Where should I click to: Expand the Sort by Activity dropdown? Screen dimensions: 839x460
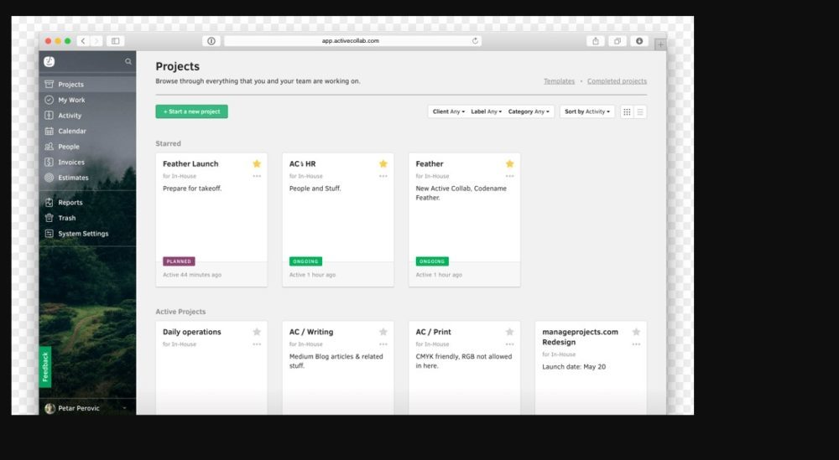587,111
